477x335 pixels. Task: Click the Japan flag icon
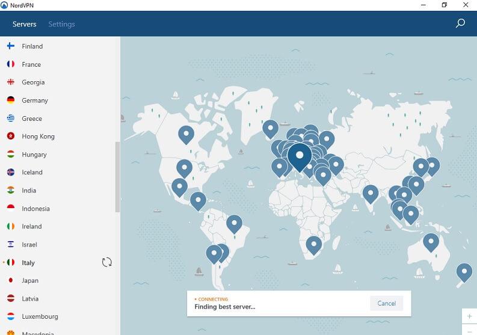(11, 280)
